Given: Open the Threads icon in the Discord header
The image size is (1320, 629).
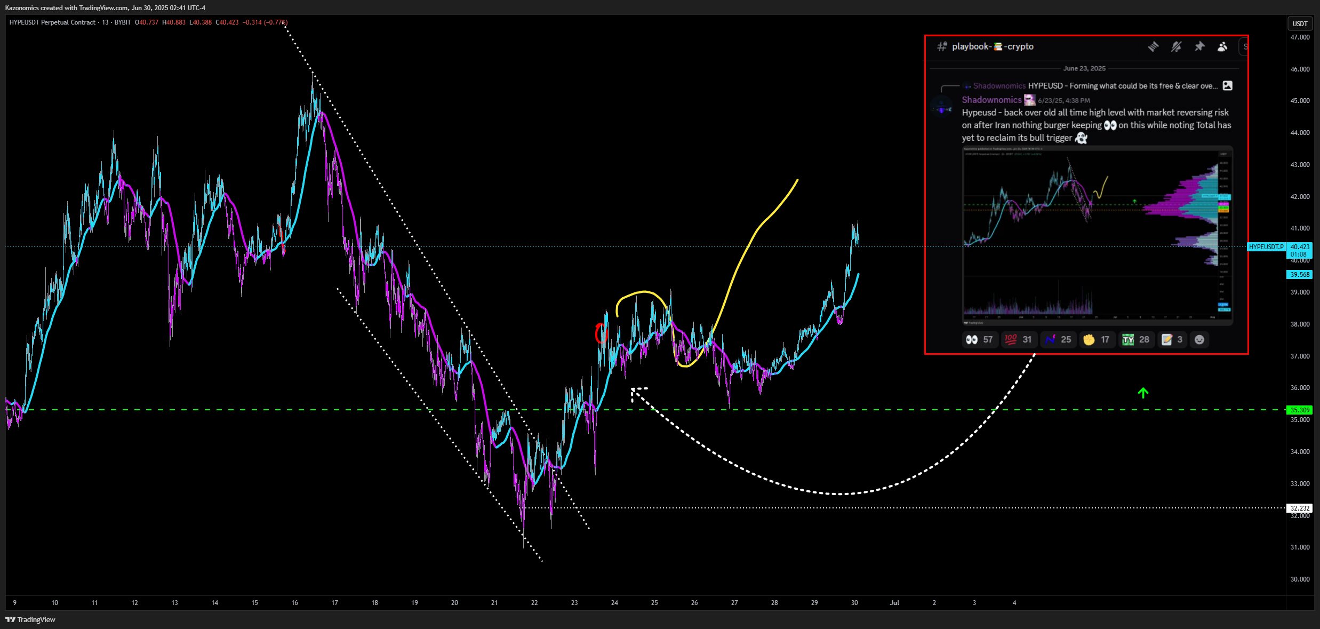Looking at the screenshot, I should tap(1153, 47).
